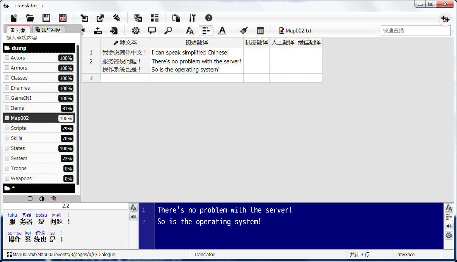The height and width of the screenshot is (262, 457).
Task: Select the brush cleanup icon
Action: (x=243, y=31)
